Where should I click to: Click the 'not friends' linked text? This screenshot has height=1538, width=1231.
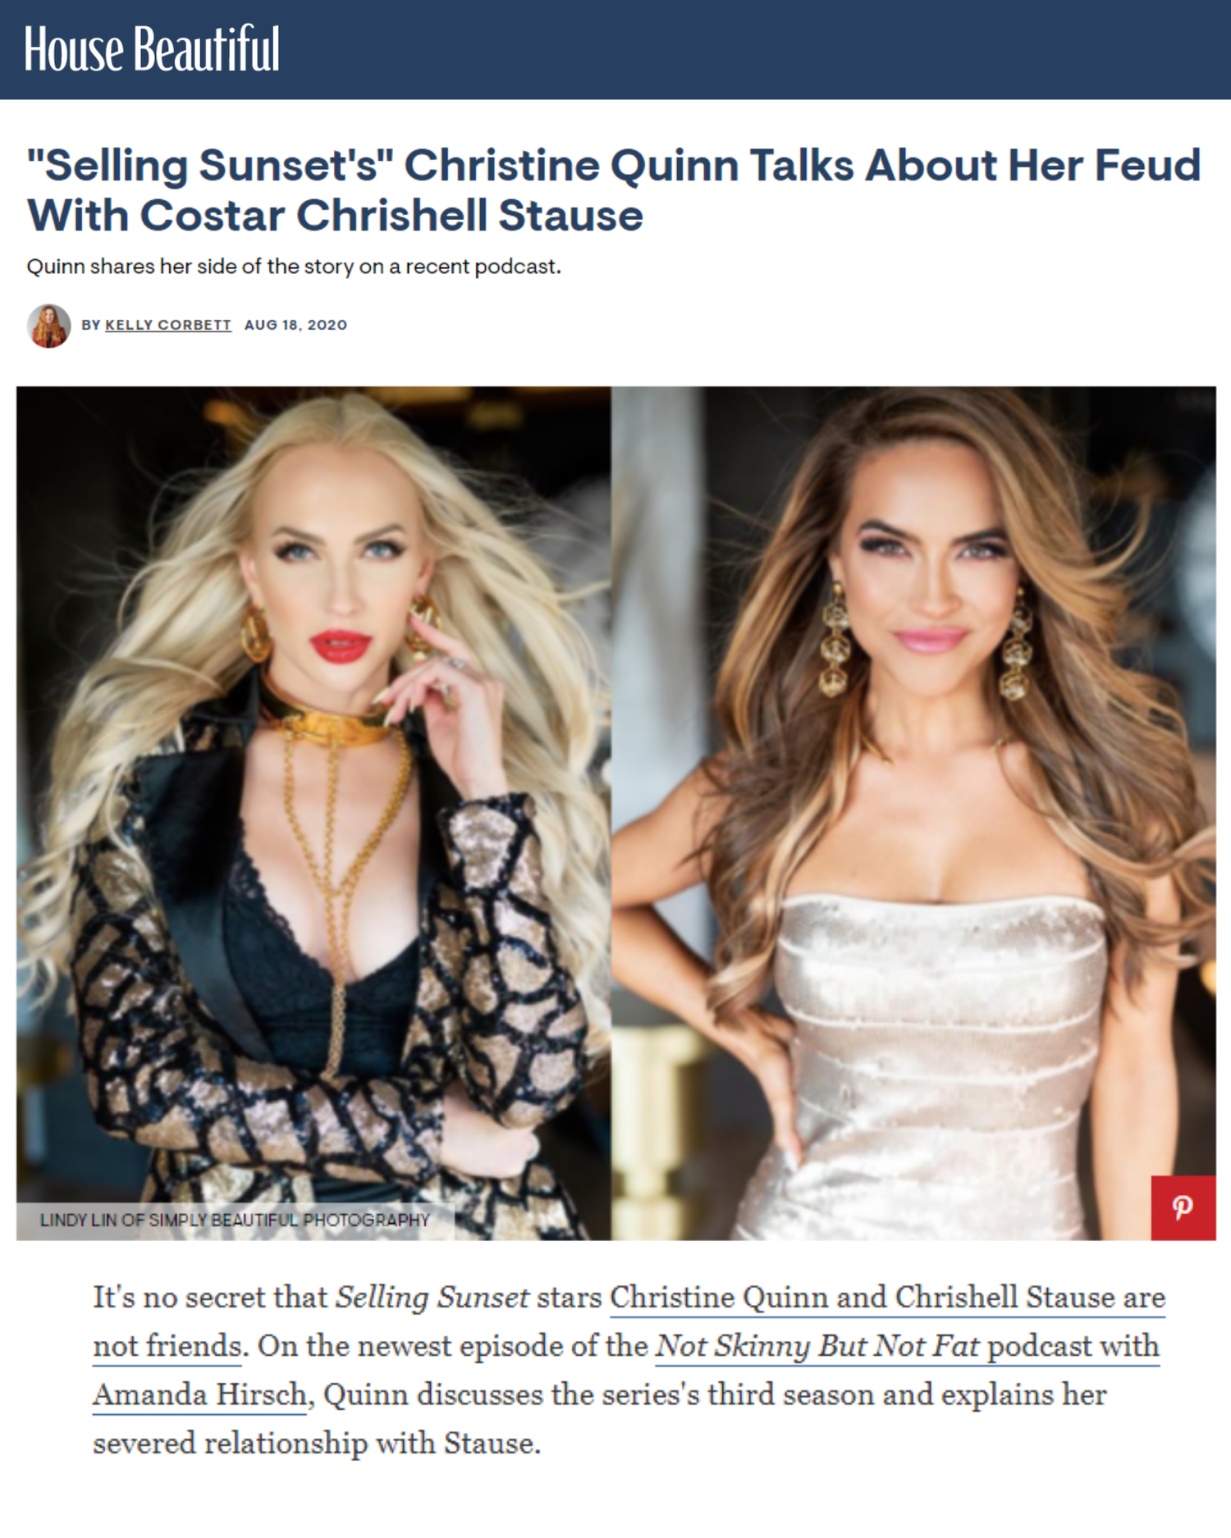[167, 1346]
